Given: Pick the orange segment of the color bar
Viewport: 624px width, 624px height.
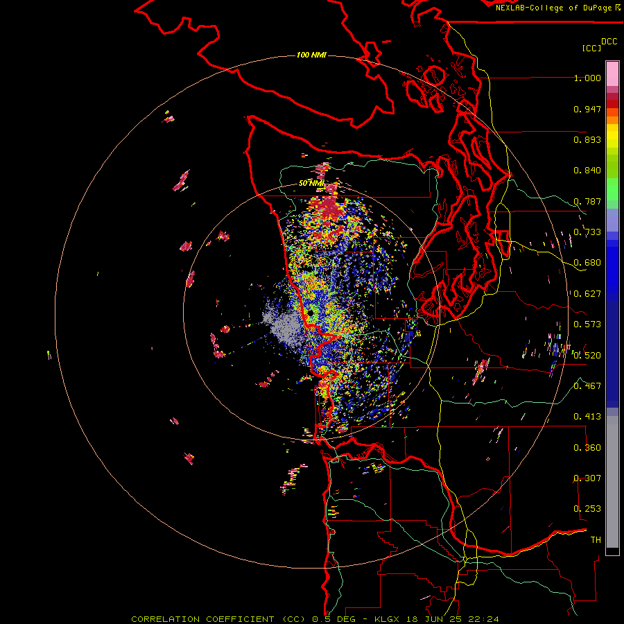Looking at the screenshot, I should pos(612,120).
